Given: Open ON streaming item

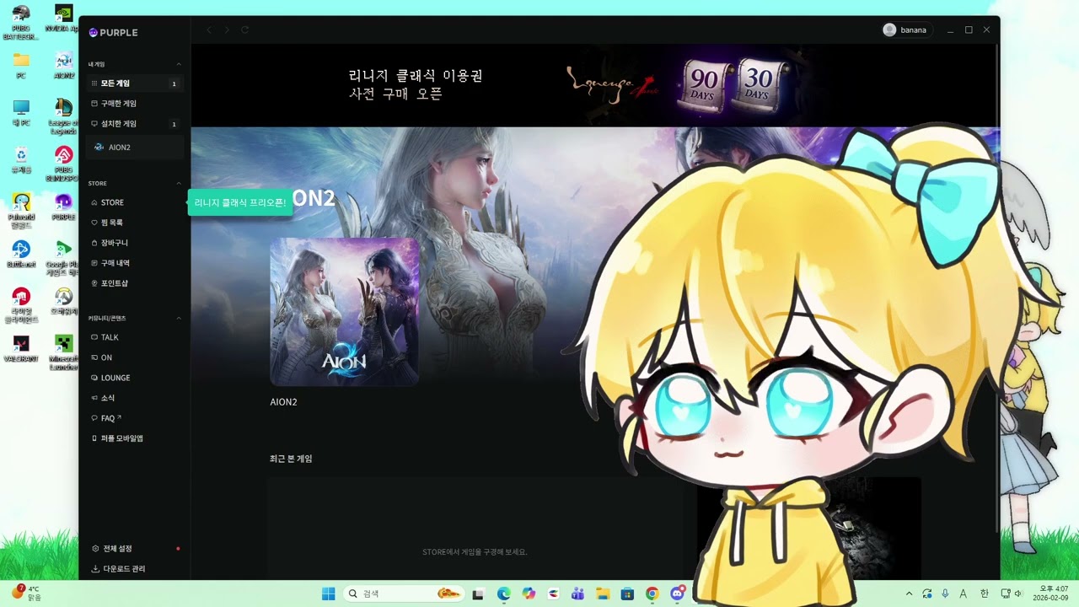Looking at the screenshot, I should click(x=135, y=357).
